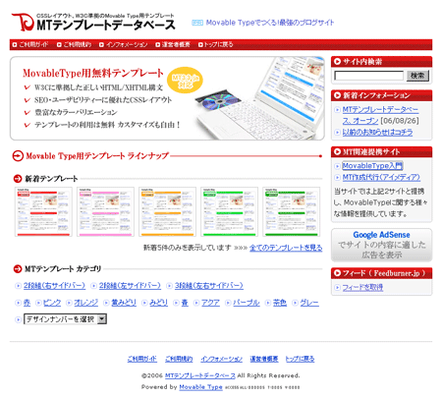Screen dimensions: 442x398
Task: Click the arrow icon beside the MTテンプレート カテゴリ heading
Action: pyautogui.click(x=18, y=269)
